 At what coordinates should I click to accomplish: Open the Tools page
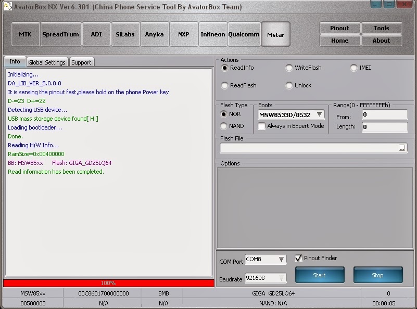(x=382, y=28)
